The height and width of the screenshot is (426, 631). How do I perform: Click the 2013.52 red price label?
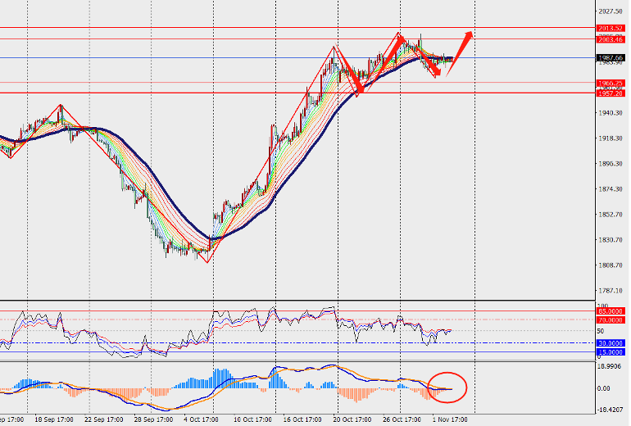[610, 28]
